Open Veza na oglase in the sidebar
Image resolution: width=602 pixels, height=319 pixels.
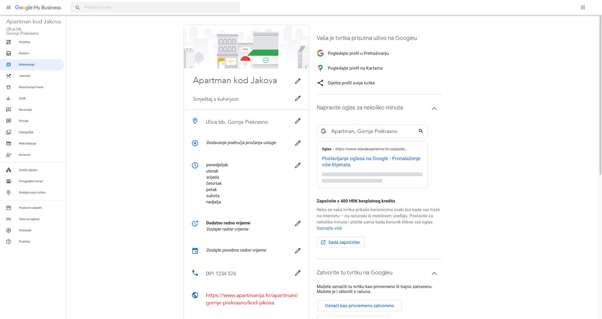click(32, 219)
